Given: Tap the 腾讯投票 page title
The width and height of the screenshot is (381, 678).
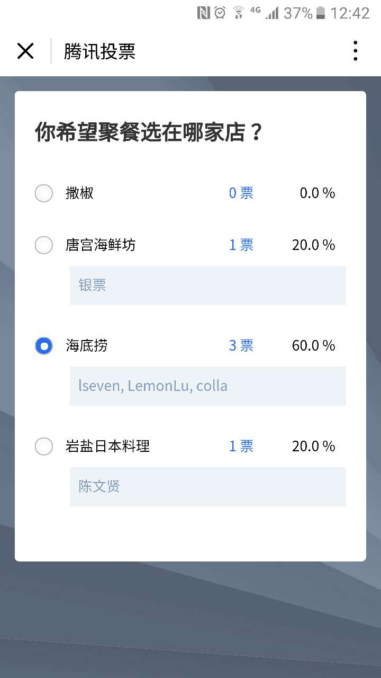Looking at the screenshot, I should pos(100,51).
